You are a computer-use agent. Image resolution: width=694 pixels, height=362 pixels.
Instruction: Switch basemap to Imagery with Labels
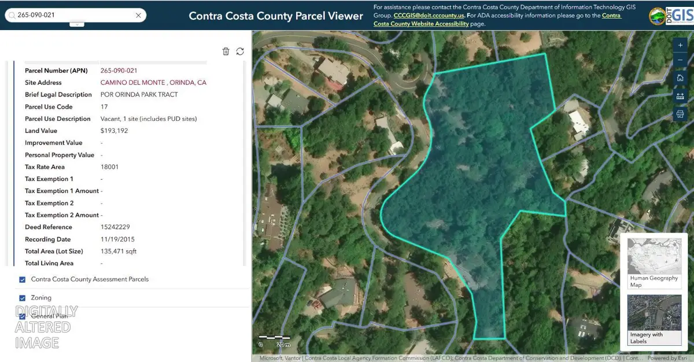click(654, 320)
